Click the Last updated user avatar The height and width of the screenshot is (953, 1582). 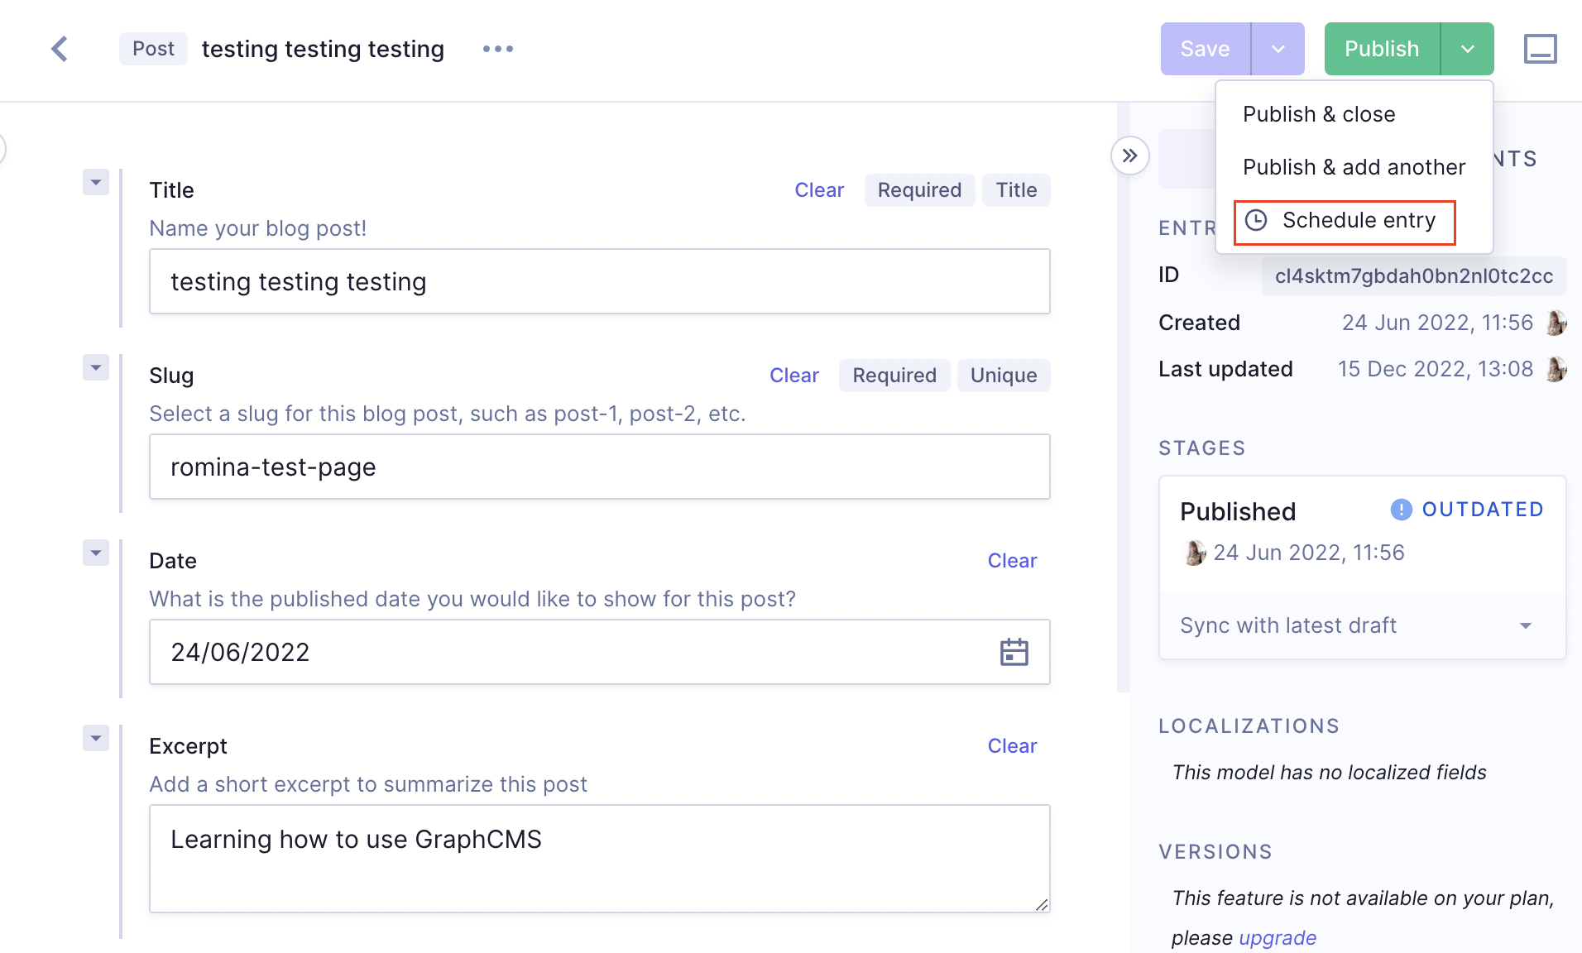click(x=1556, y=369)
